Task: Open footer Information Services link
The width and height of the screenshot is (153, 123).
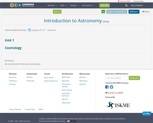Action: click(x=66, y=85)
